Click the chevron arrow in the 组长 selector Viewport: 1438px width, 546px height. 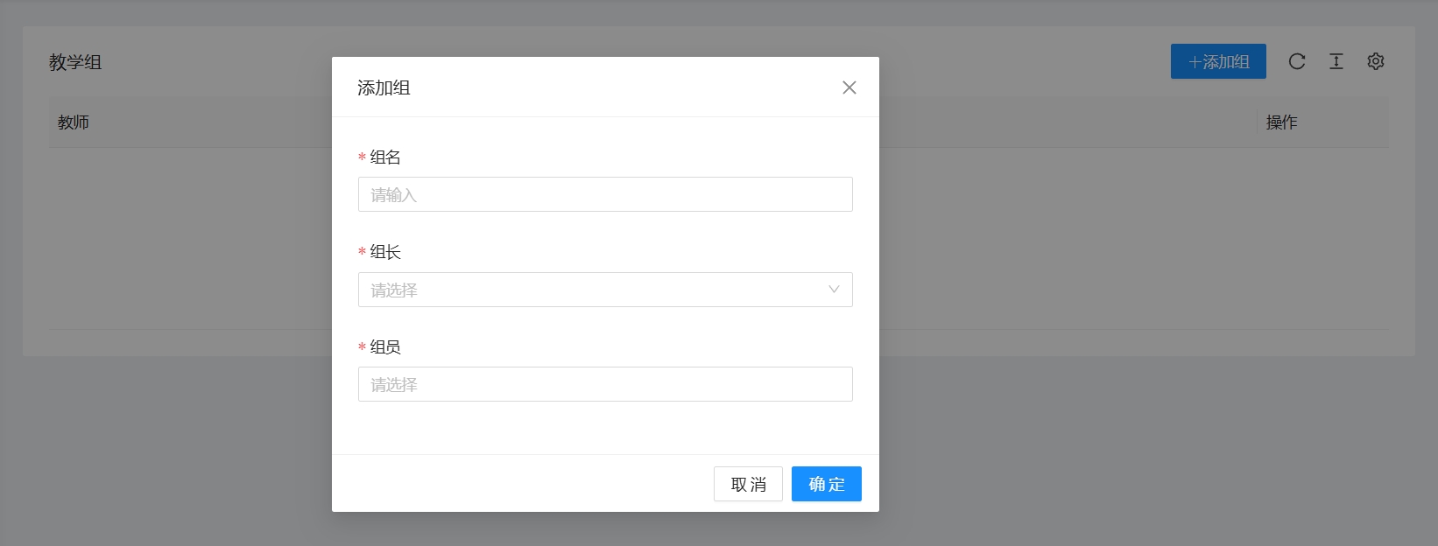[x=834, y=290]
